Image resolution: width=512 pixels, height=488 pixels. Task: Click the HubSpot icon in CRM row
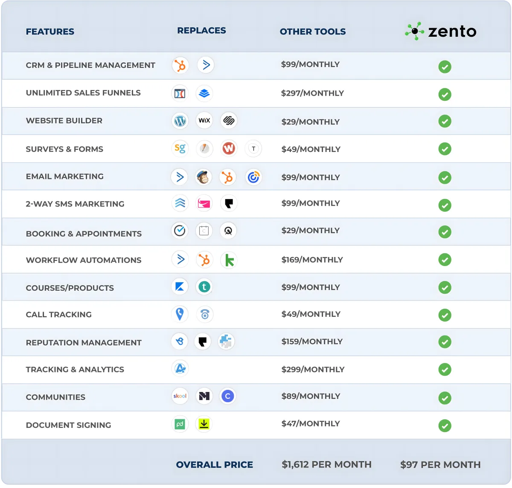tap(180, 65)
